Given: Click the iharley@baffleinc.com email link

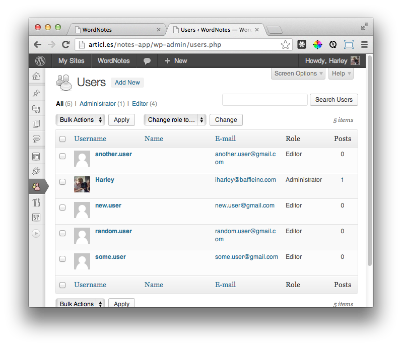Looking at the screenshot, I should pyautogui.click(x=245, y=180).
